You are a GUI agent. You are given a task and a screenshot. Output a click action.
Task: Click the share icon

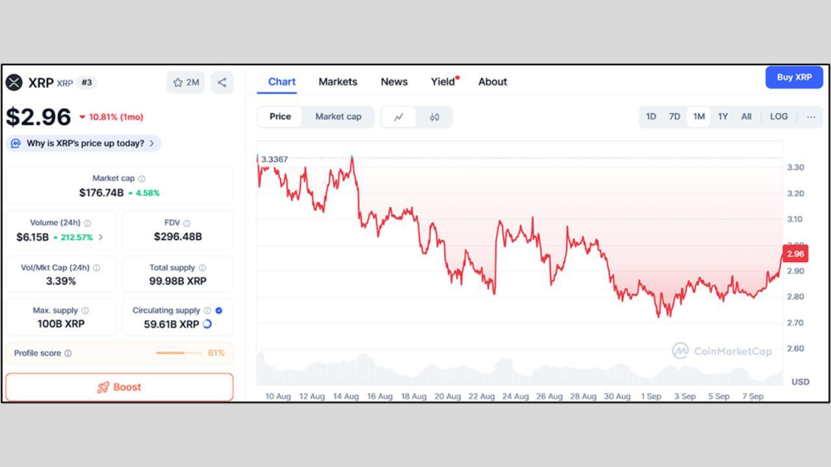[222, 82]
